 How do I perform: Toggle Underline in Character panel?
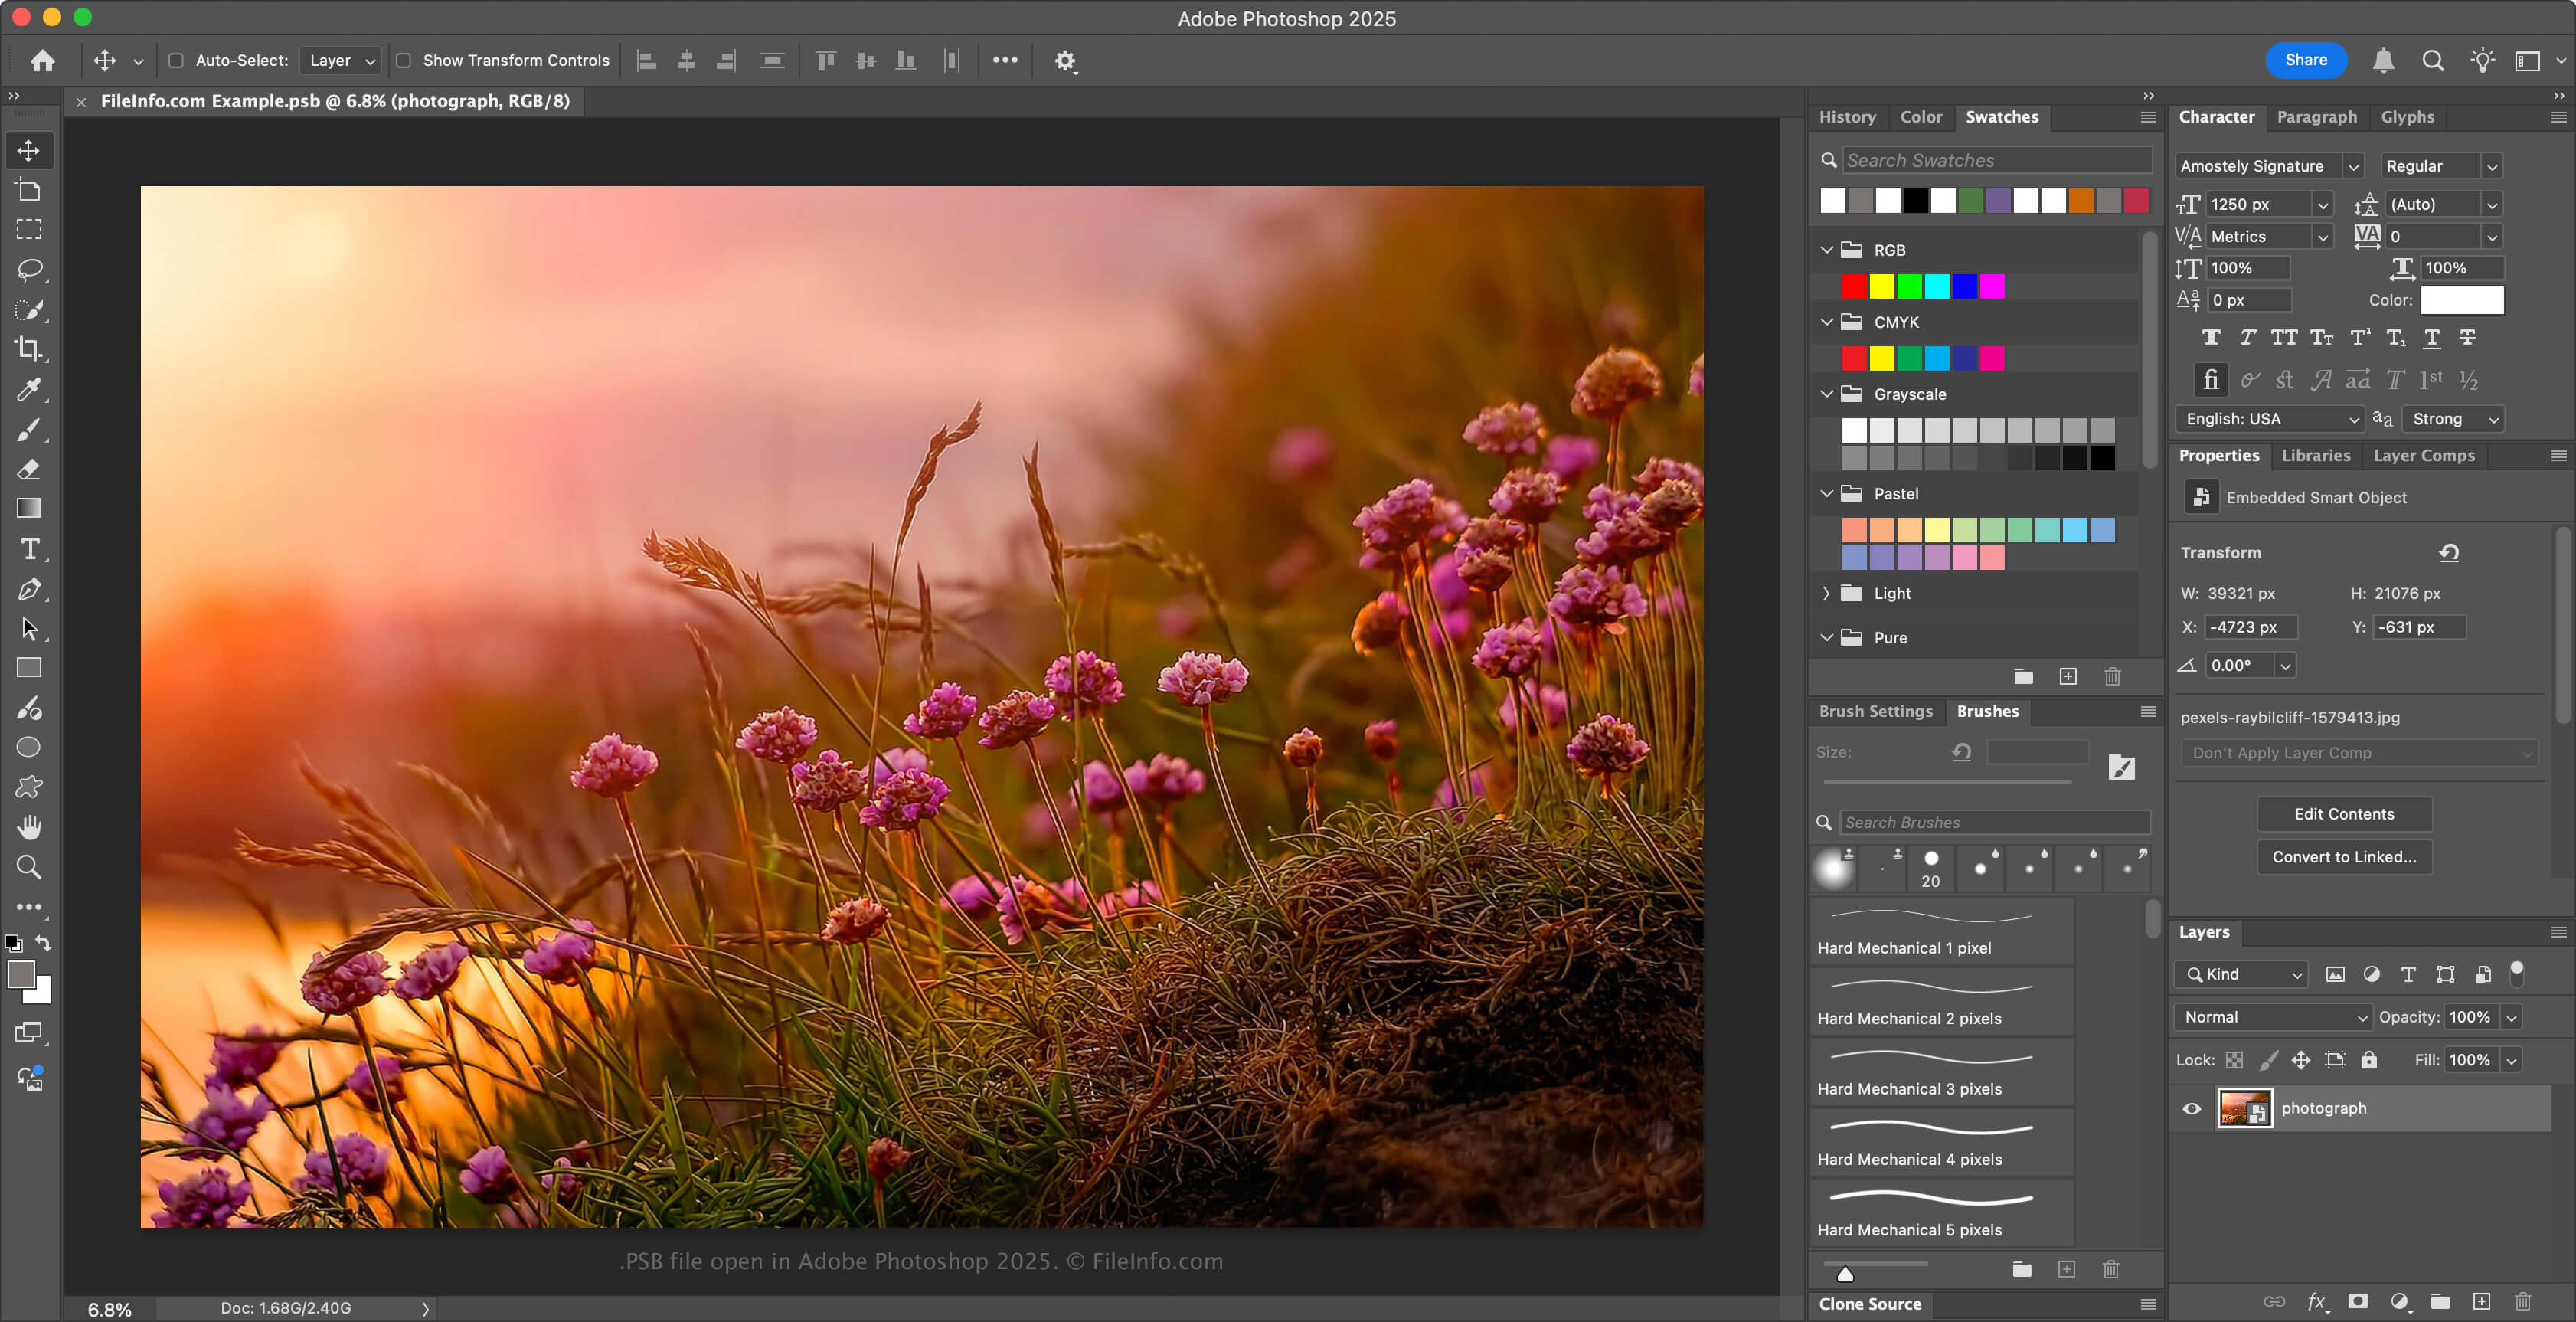pos(2432,337)
